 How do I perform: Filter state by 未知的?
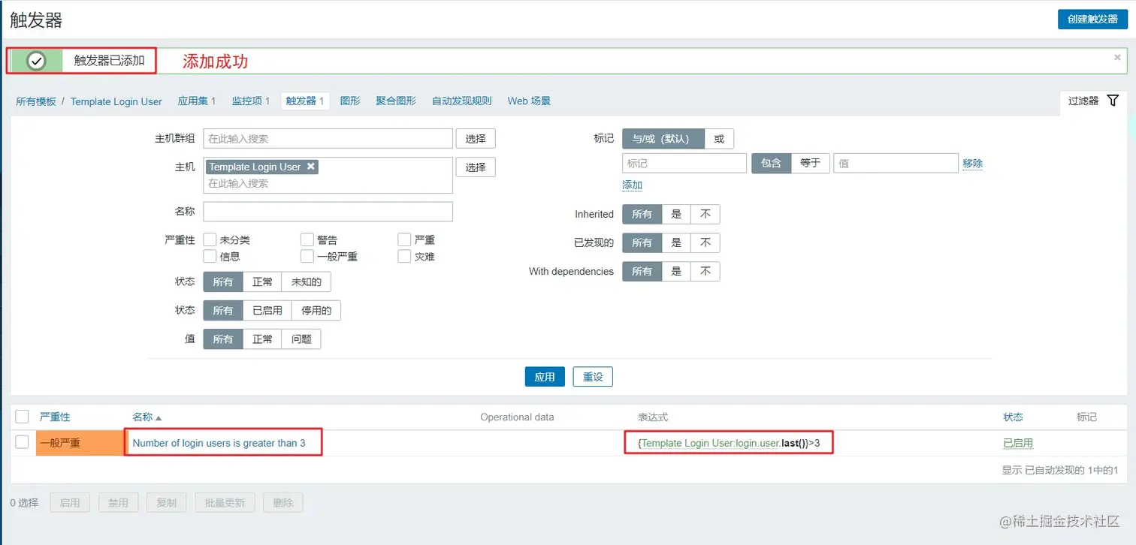(306, 282)
